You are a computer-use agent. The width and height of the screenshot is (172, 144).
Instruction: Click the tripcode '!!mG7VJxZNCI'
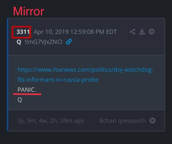point(44,42)
